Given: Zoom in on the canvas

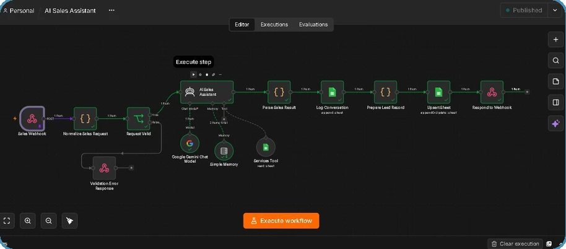Looking at the screenshot, I should coord(28,221).
